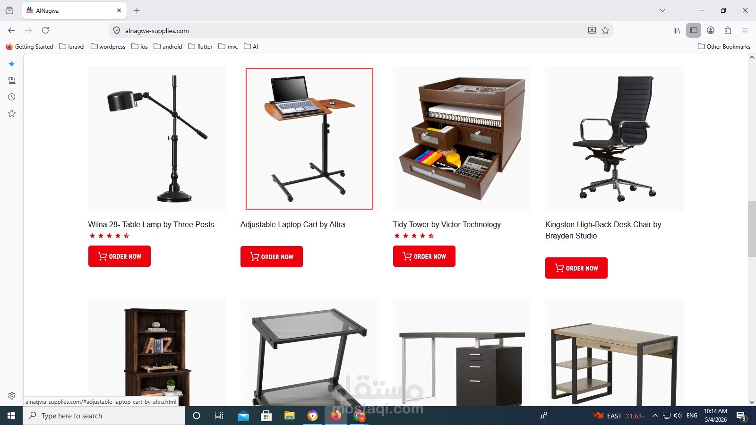Viewport: 756px width, 425px height.
Task: Show hidden system tray icons
Action: [655, 416]
